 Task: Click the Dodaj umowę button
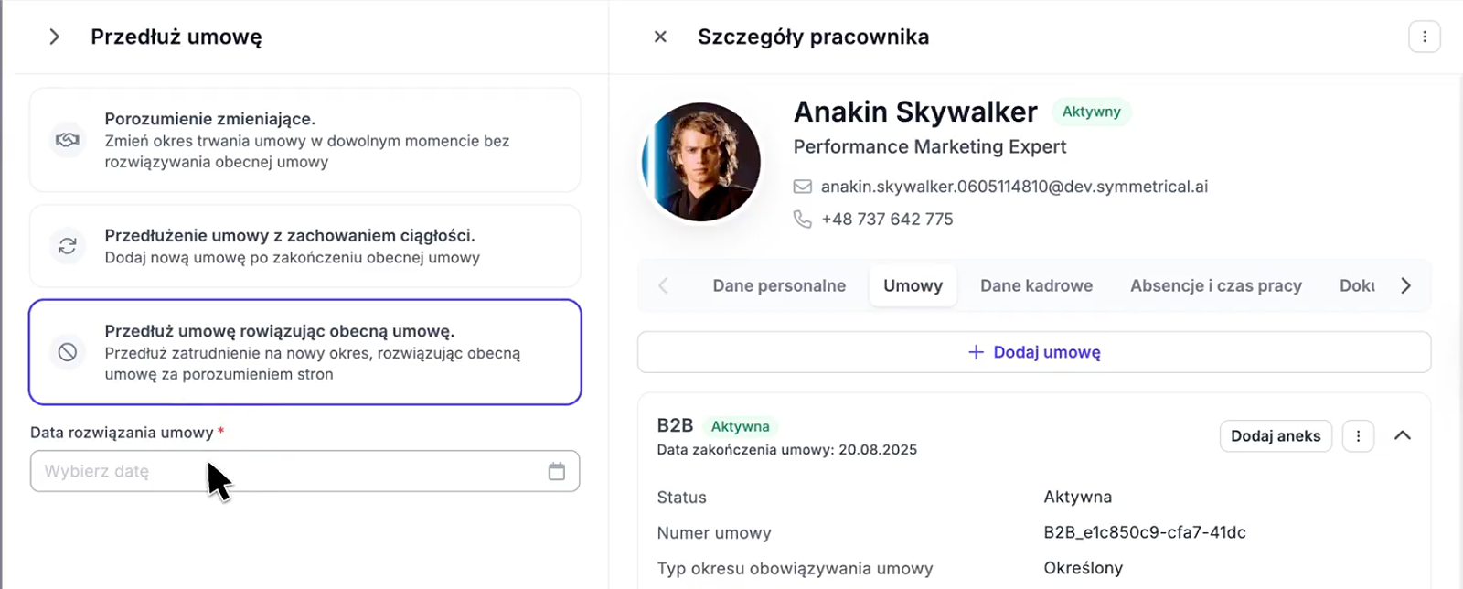[1034, 352]
